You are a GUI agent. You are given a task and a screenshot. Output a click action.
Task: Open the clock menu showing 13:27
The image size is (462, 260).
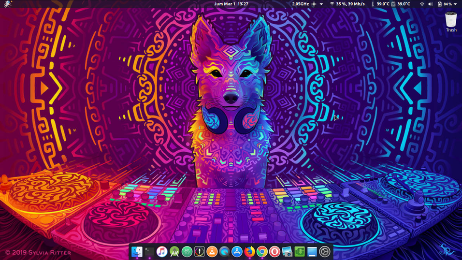(x=231, y=4)
